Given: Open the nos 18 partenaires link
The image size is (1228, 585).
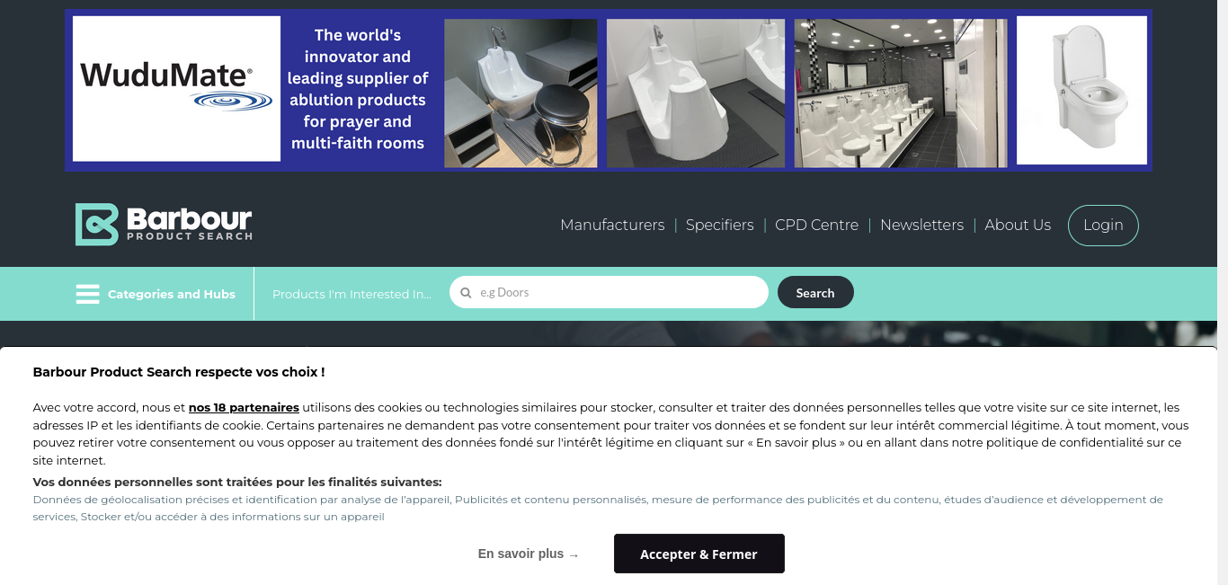Looking at the screenshot, I should 244,407.
